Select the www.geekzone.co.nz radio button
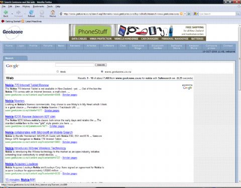Viewport: 241px width, 188px height. click(x=102, y=72)
